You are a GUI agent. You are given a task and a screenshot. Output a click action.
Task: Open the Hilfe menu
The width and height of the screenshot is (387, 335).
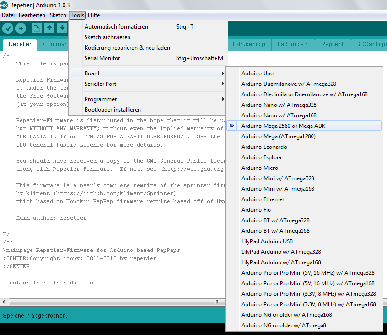pyautogui.click(x=94, y=15)
